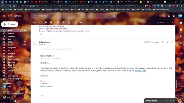
Task: Open the Education bookmarks folder
Action: point(146,10)
